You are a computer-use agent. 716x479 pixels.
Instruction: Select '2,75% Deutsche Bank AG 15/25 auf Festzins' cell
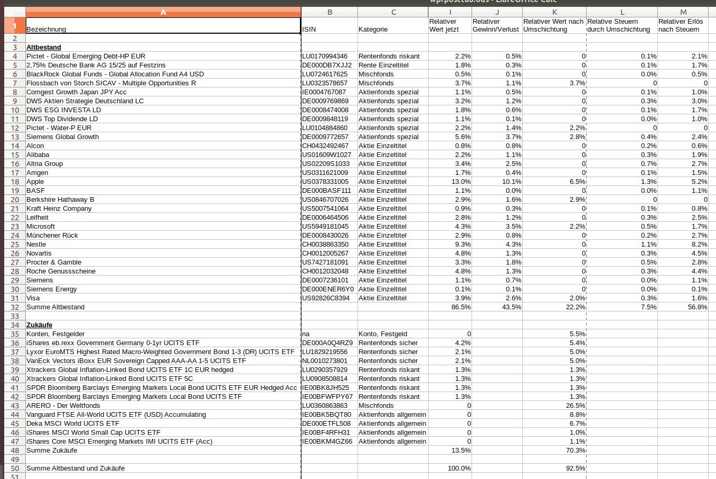[x=163, y=65]
